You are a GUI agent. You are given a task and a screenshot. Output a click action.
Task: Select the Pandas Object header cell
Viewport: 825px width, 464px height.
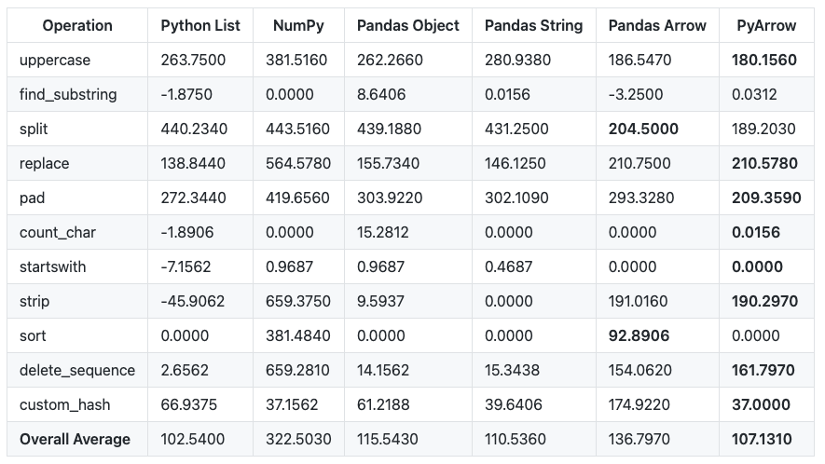pos(407,25)
